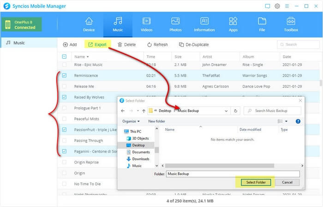The height and width of the screenshot is (207, 323).
Task: Focus the Search Music Backup field
Action: [x=272, y=111]
